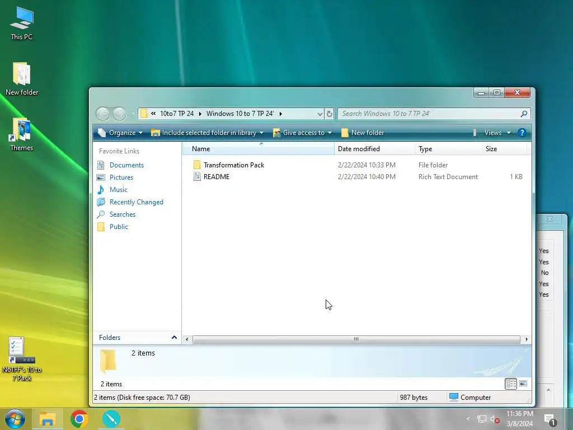Click the search magnifier icon
The image size is (573, 430).
click(x=524, y=114)
